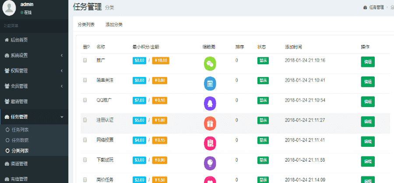
Task: Open the 分类列表 tab
Action: [86, 24]
